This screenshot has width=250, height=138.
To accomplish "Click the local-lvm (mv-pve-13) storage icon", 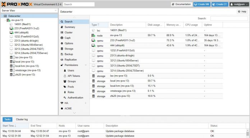I will tap(12, 66).
